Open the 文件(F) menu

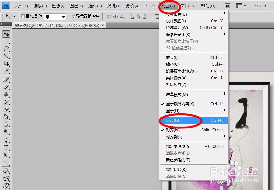click(x=21, y=6)
